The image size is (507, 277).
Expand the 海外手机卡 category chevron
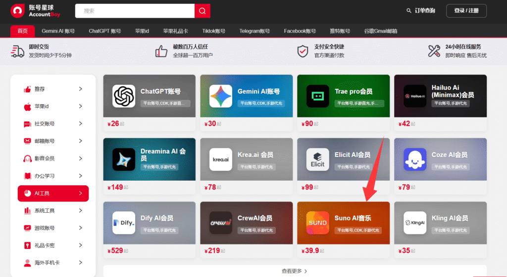[x=81, y=263]
